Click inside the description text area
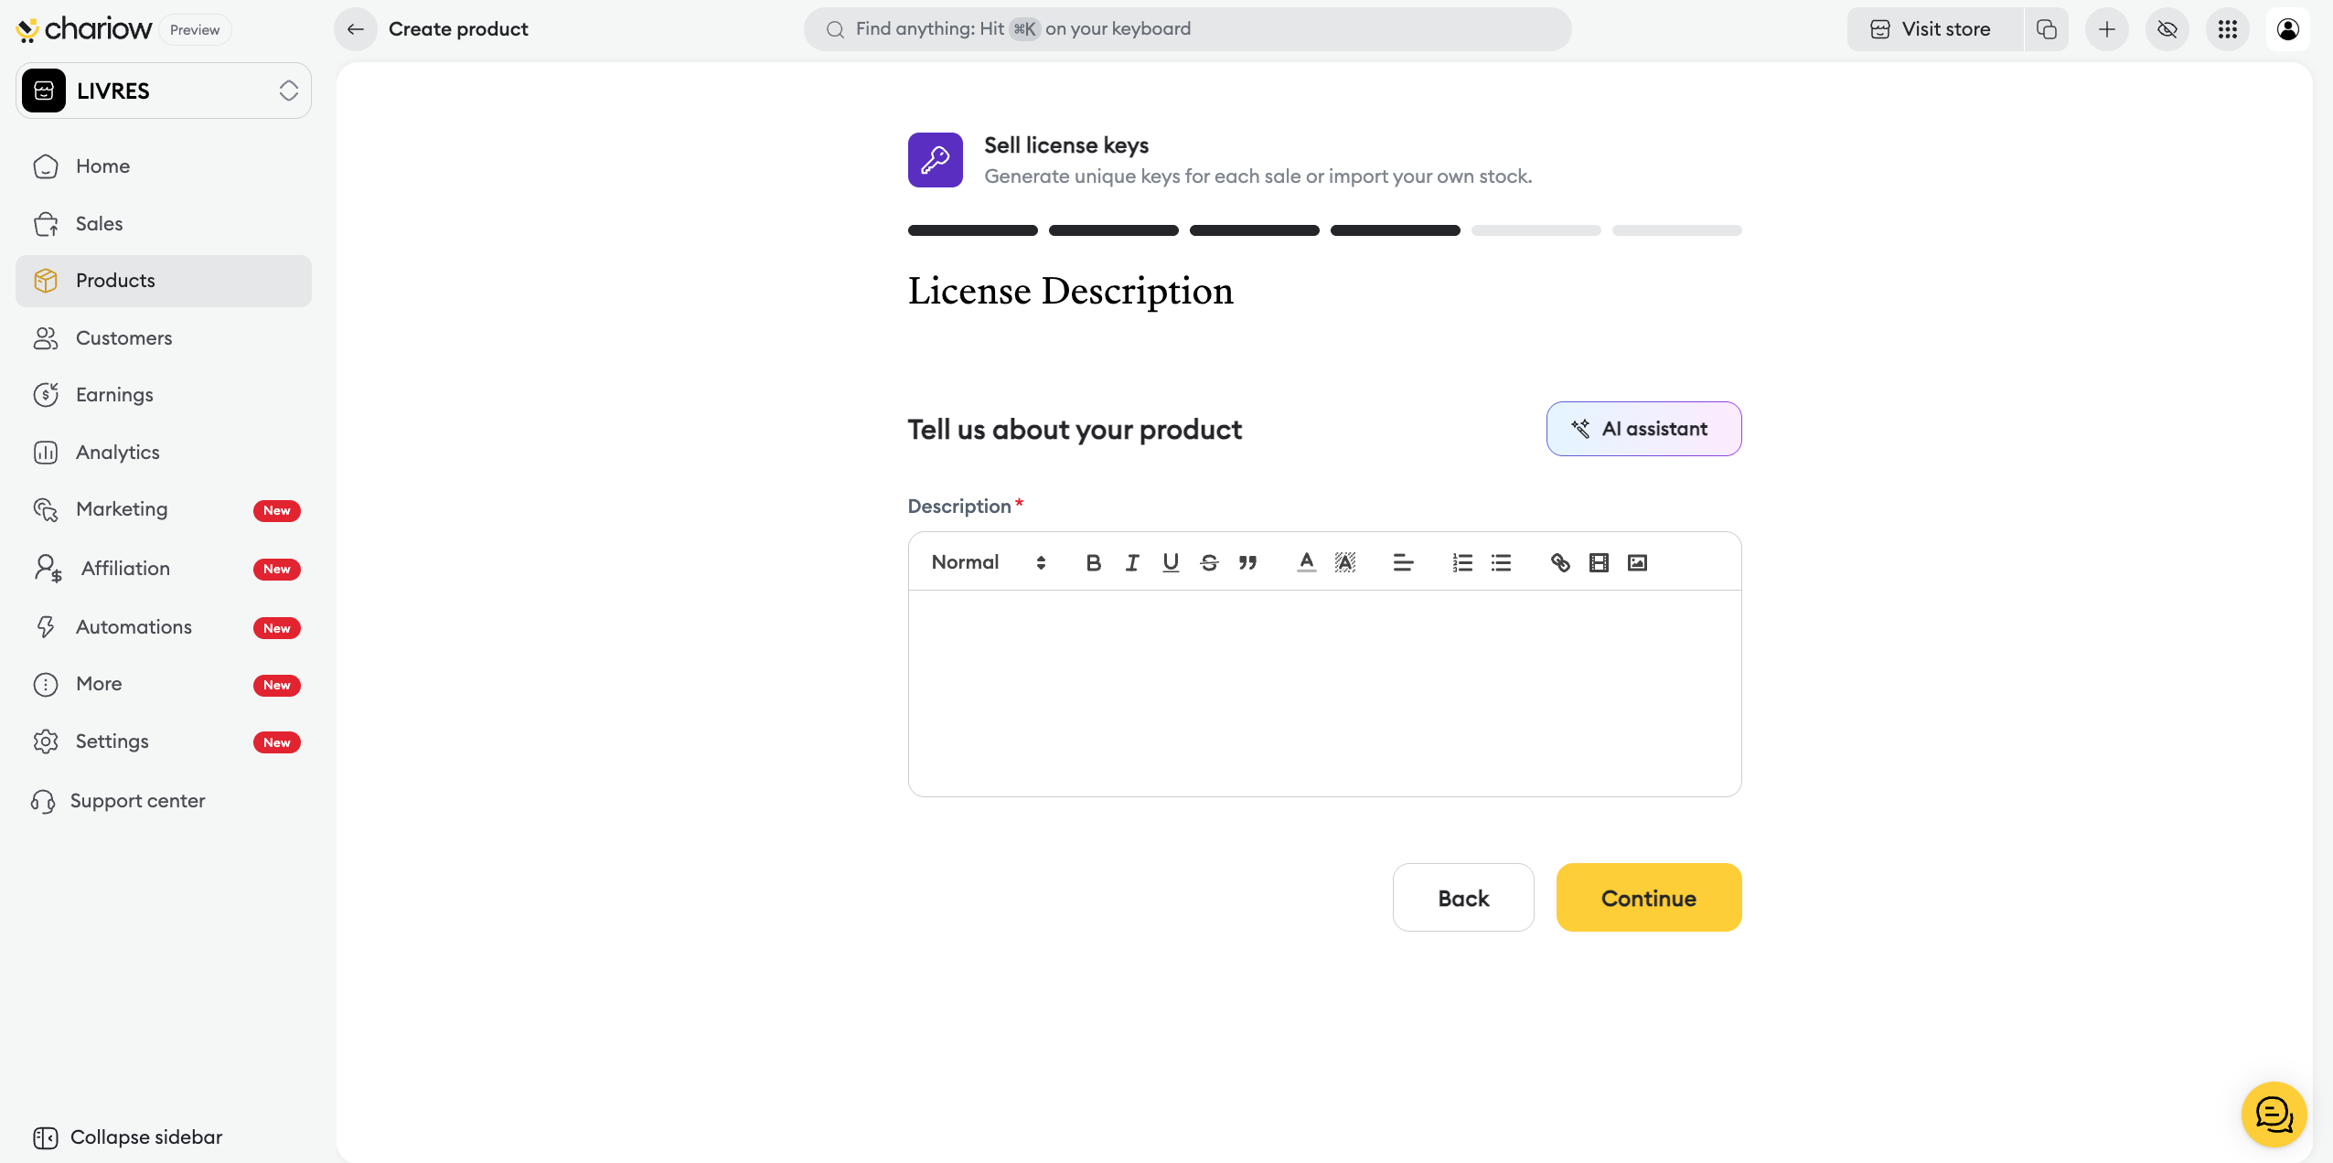Screen dimensions: 2333x1163 [1324, 692]
